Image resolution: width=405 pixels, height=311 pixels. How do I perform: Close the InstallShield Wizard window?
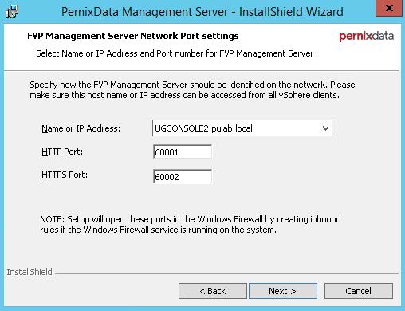pos(389,8)
